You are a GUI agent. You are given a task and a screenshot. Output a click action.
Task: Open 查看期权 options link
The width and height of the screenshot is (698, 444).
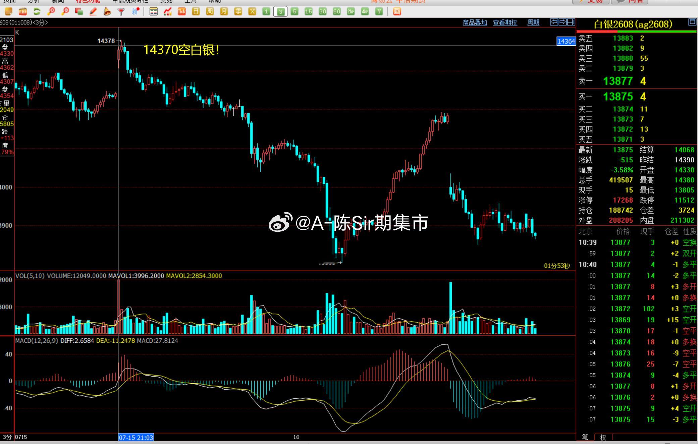(505, 22)
